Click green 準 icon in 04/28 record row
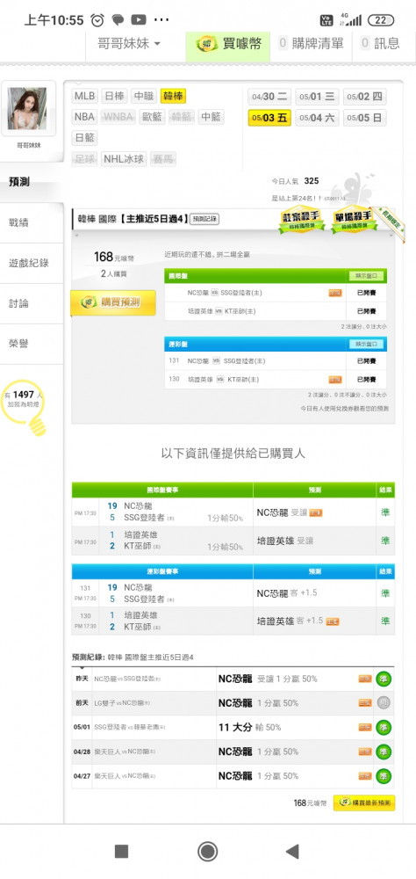 384,752
